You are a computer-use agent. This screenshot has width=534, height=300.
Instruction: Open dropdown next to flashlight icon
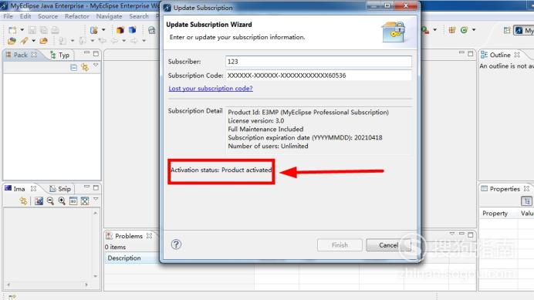pos(33,41)
